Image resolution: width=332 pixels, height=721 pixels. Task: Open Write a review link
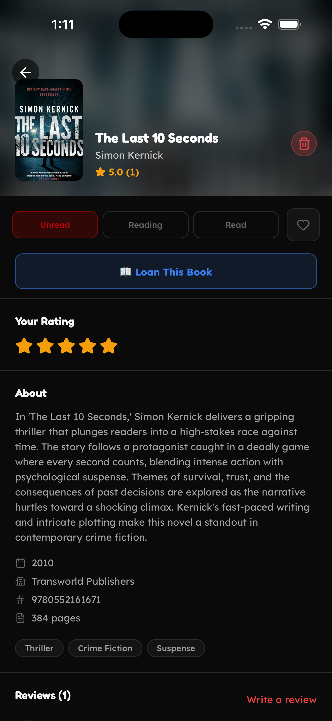281,700
